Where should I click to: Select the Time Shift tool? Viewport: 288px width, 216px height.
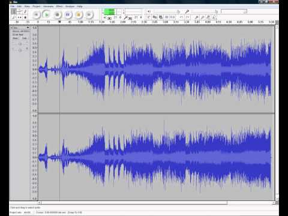coord(19,17)
